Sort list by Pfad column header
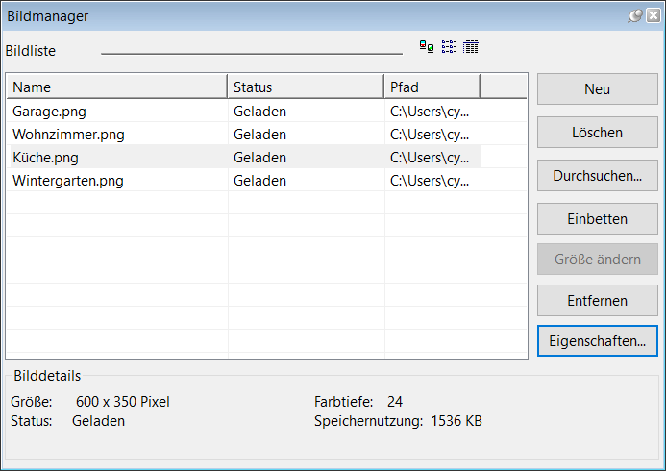 pos(432,87)
